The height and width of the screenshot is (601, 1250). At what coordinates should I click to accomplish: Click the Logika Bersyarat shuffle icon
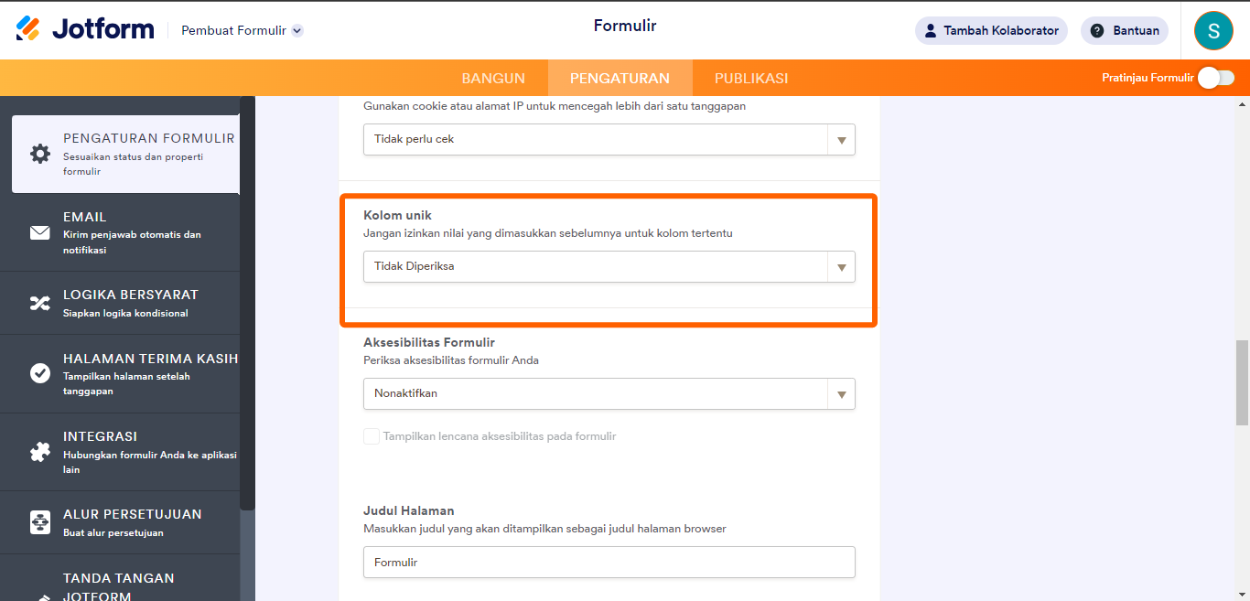[40, 304]
